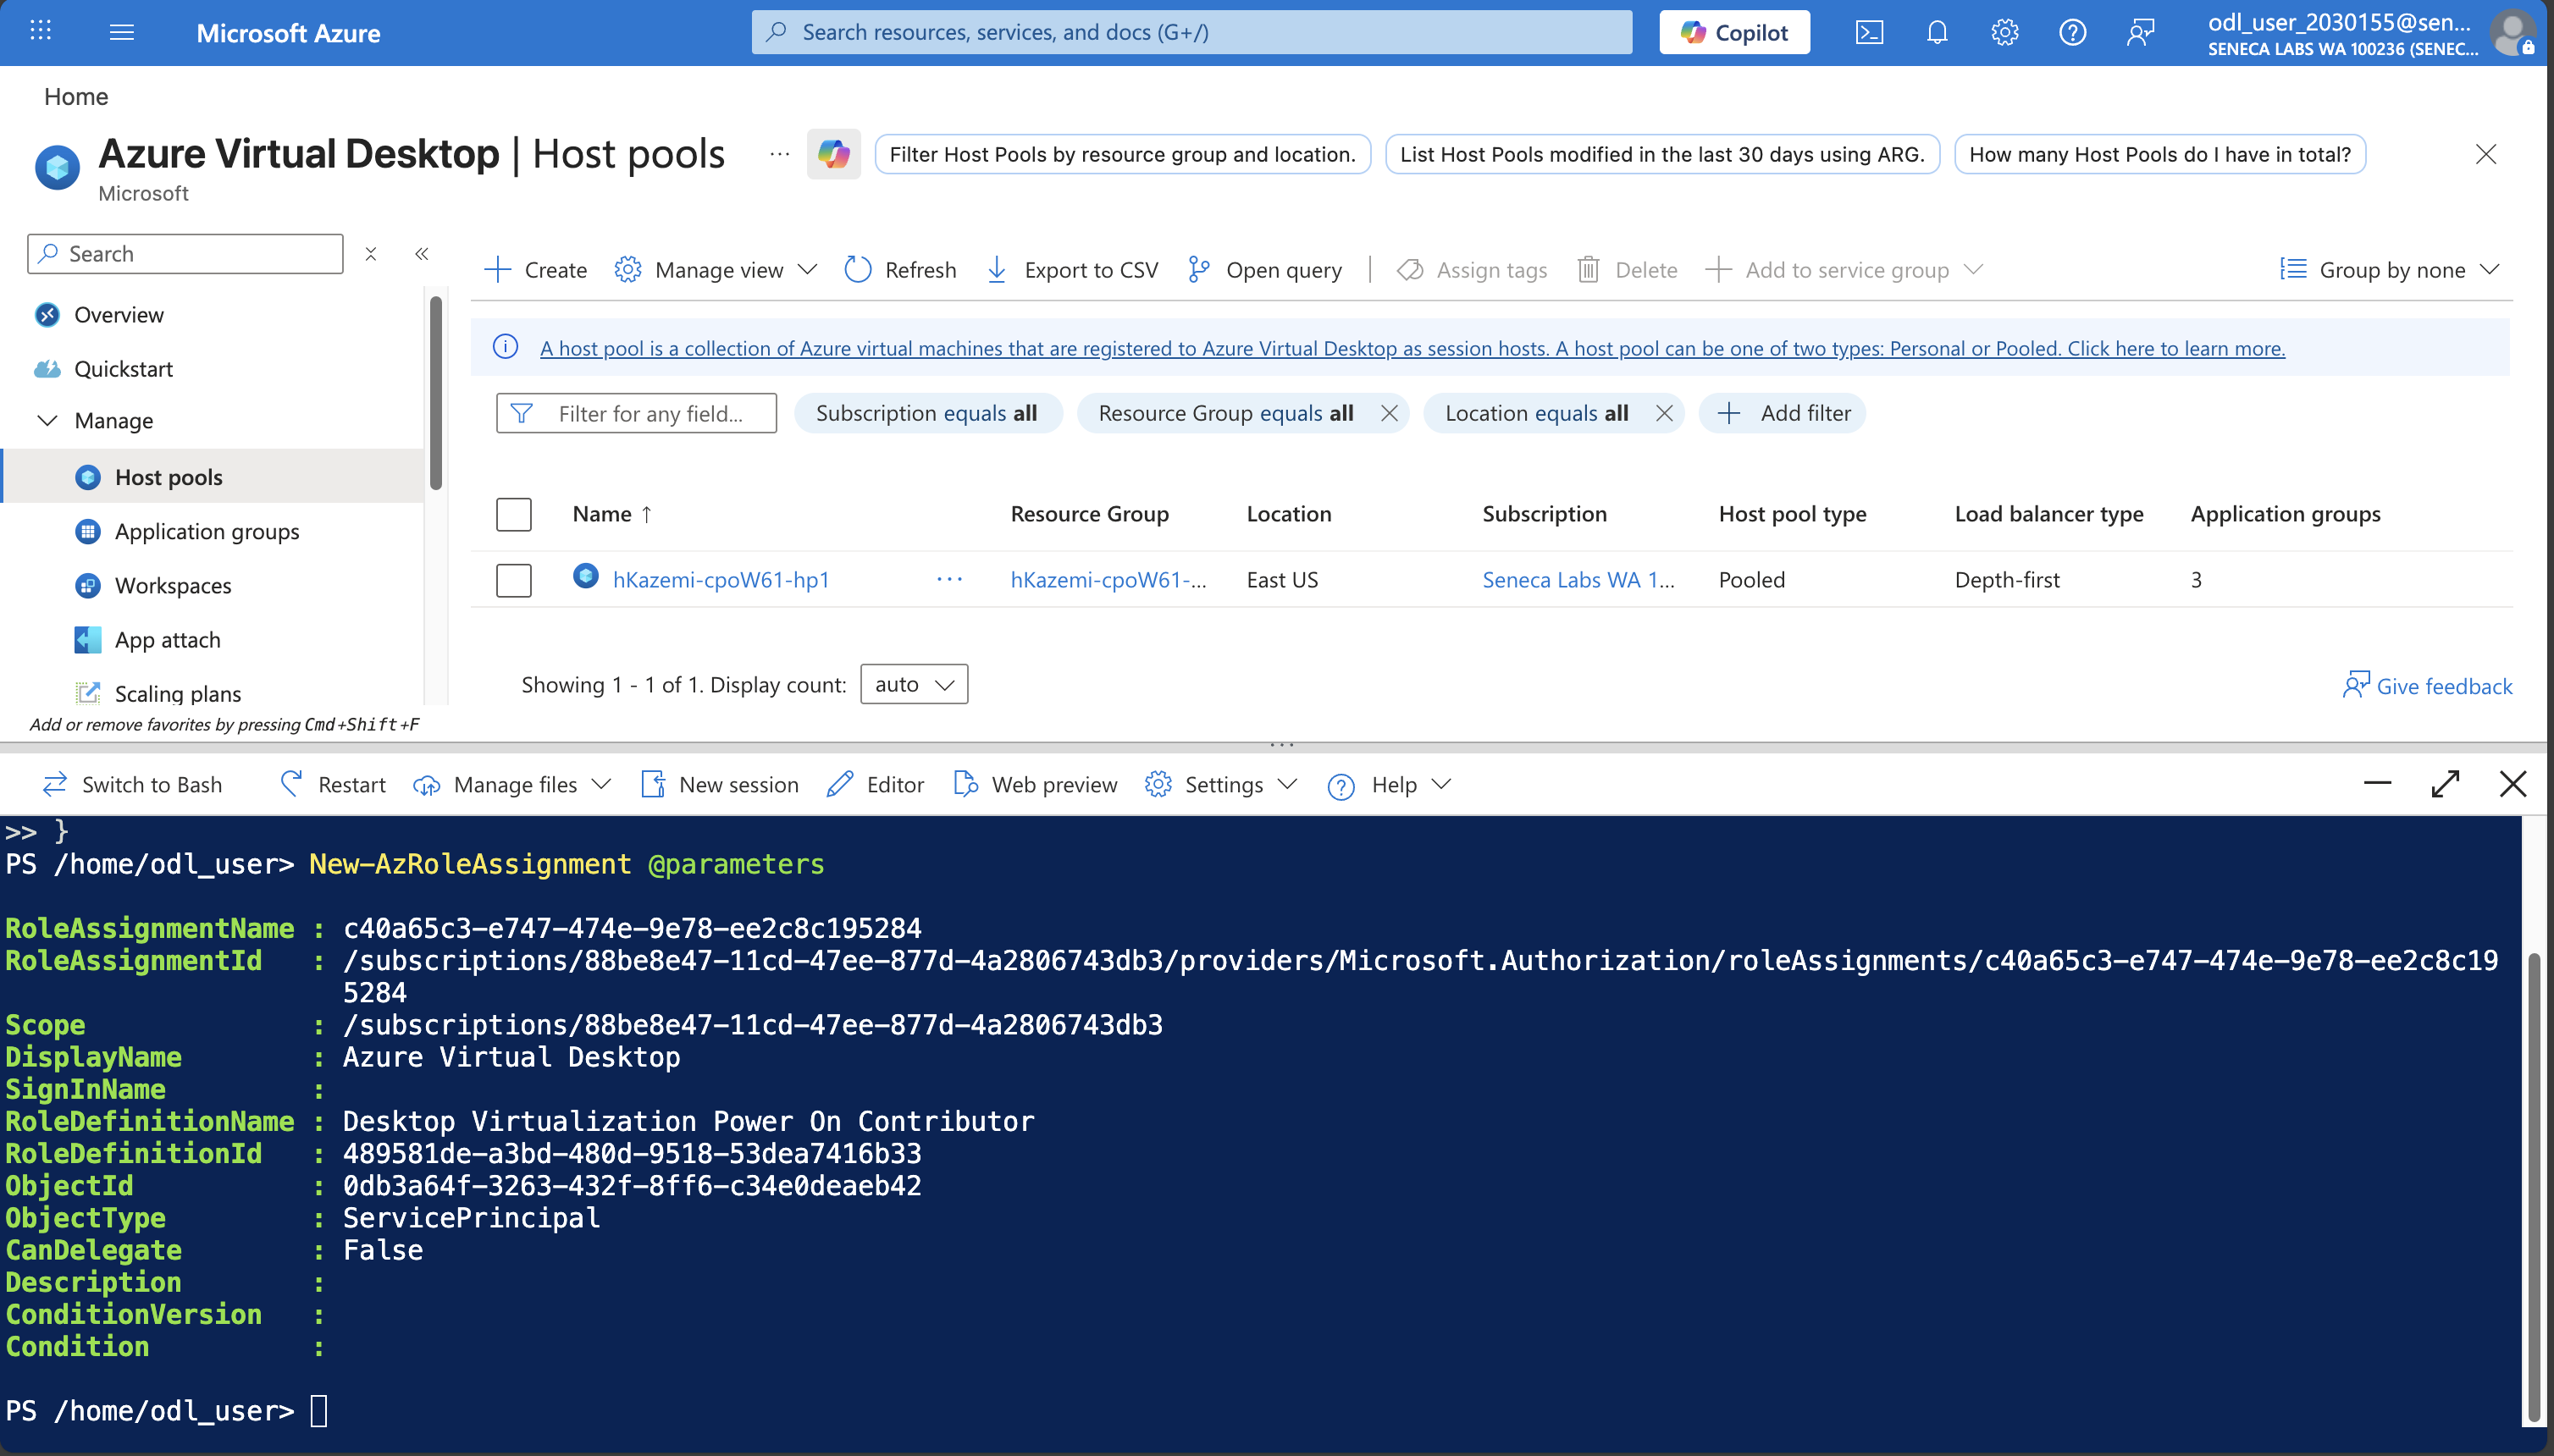
Task: Open the more options ellipsis beside title
Action: pyautogui.click(x=779, y=154)
